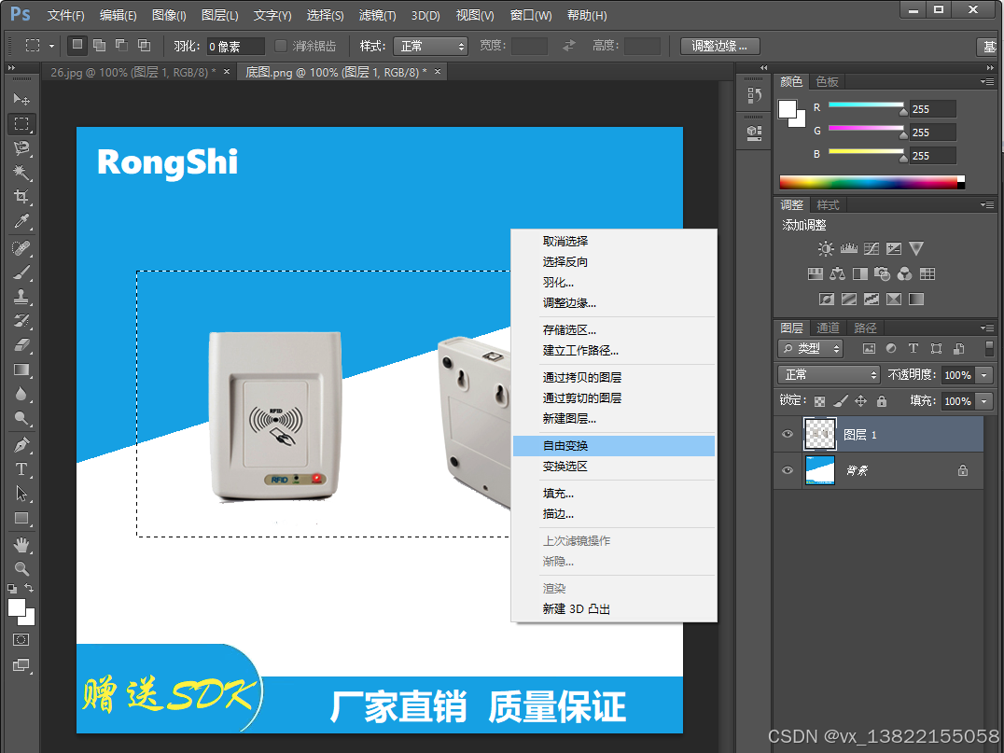
Task: Filter layers by text type
Action: pyautogui.click(x=913, y=348)
